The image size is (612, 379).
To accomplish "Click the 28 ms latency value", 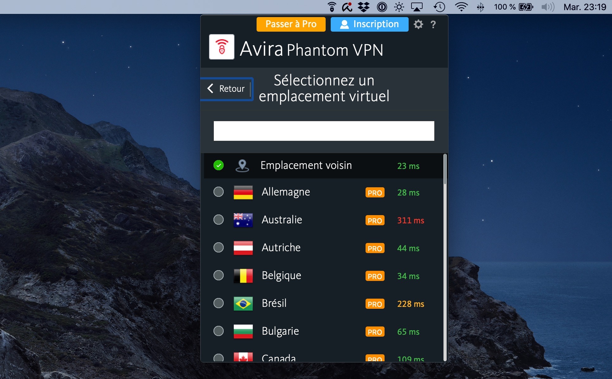I will (x=408, y=193).
